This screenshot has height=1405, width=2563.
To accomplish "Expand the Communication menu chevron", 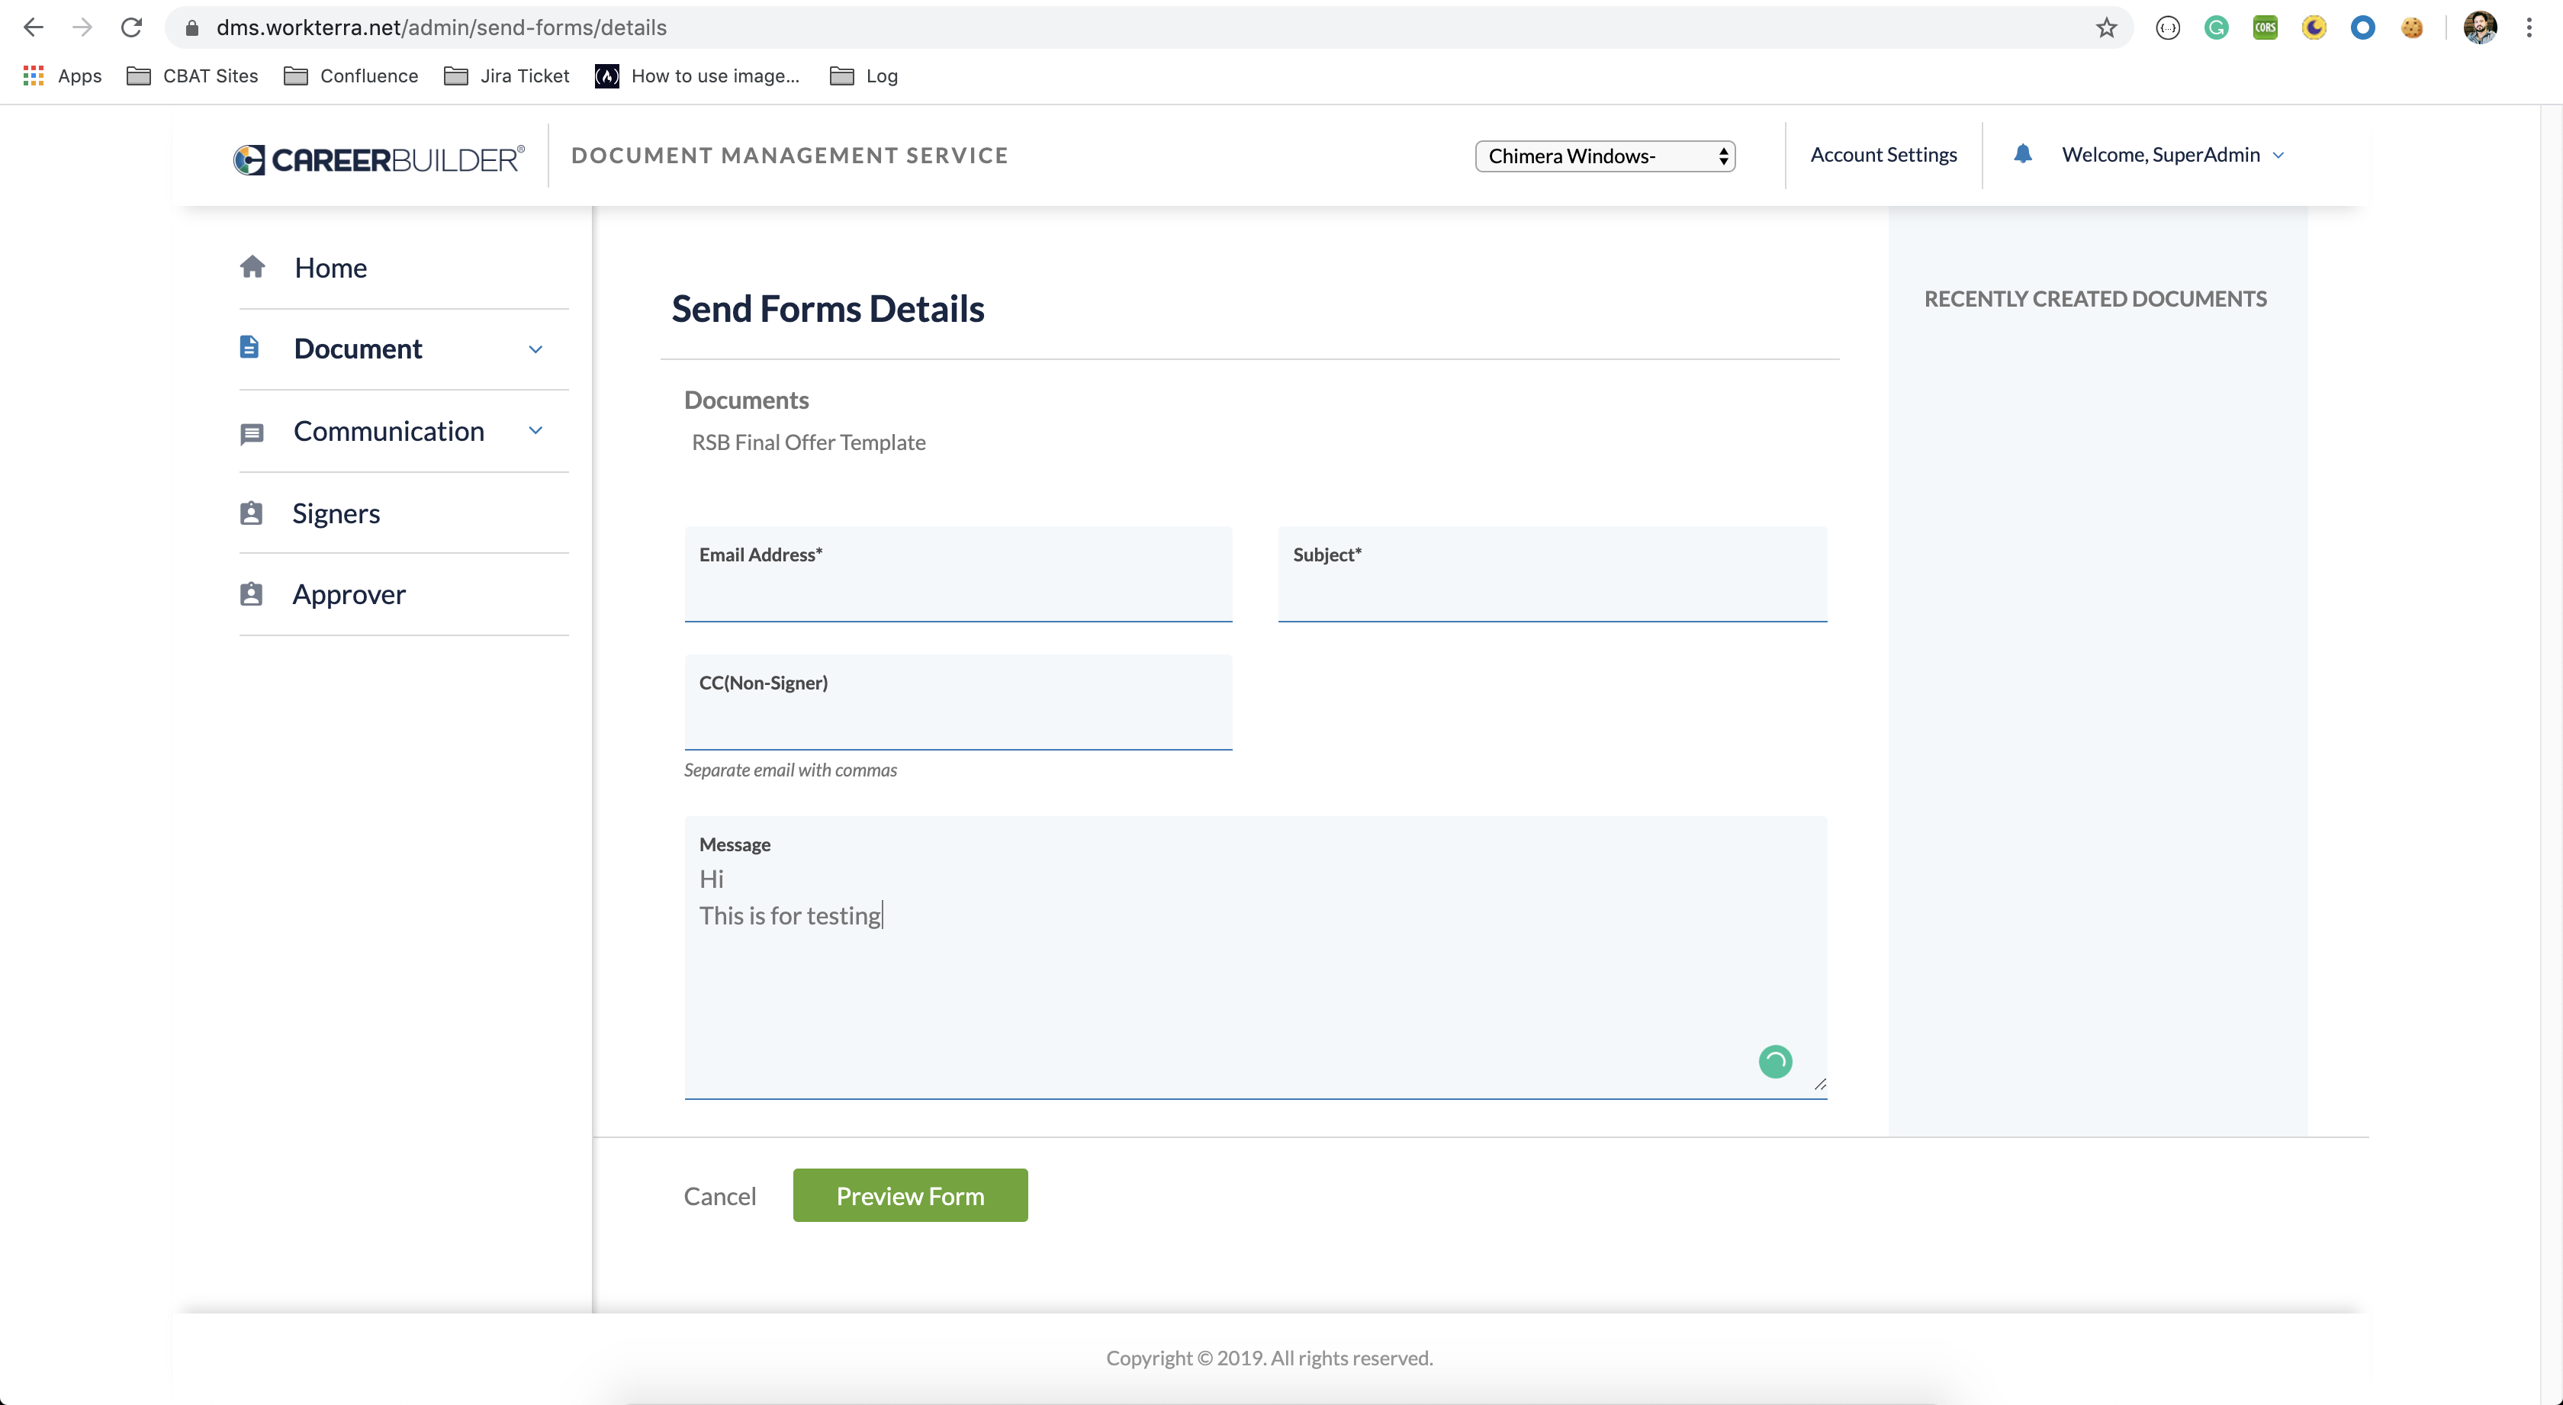I will tap(535, 431).
